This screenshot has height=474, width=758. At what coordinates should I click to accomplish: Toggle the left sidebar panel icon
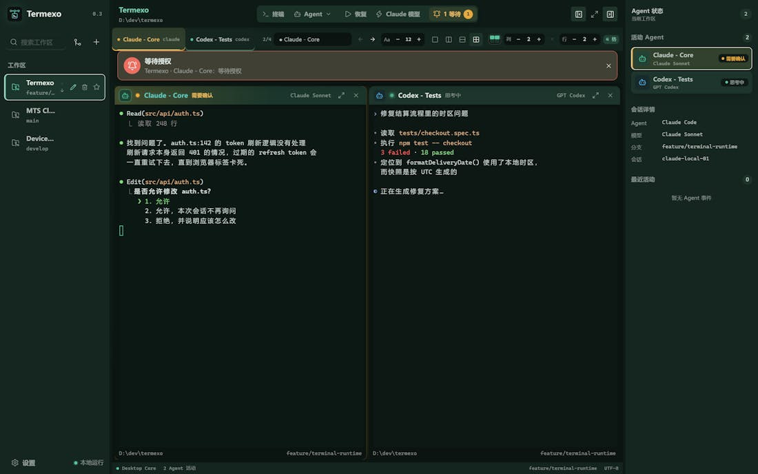[x=578, y=14]
